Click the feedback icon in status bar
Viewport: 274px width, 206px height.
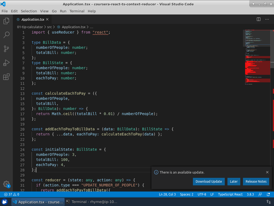click(260, 194)
